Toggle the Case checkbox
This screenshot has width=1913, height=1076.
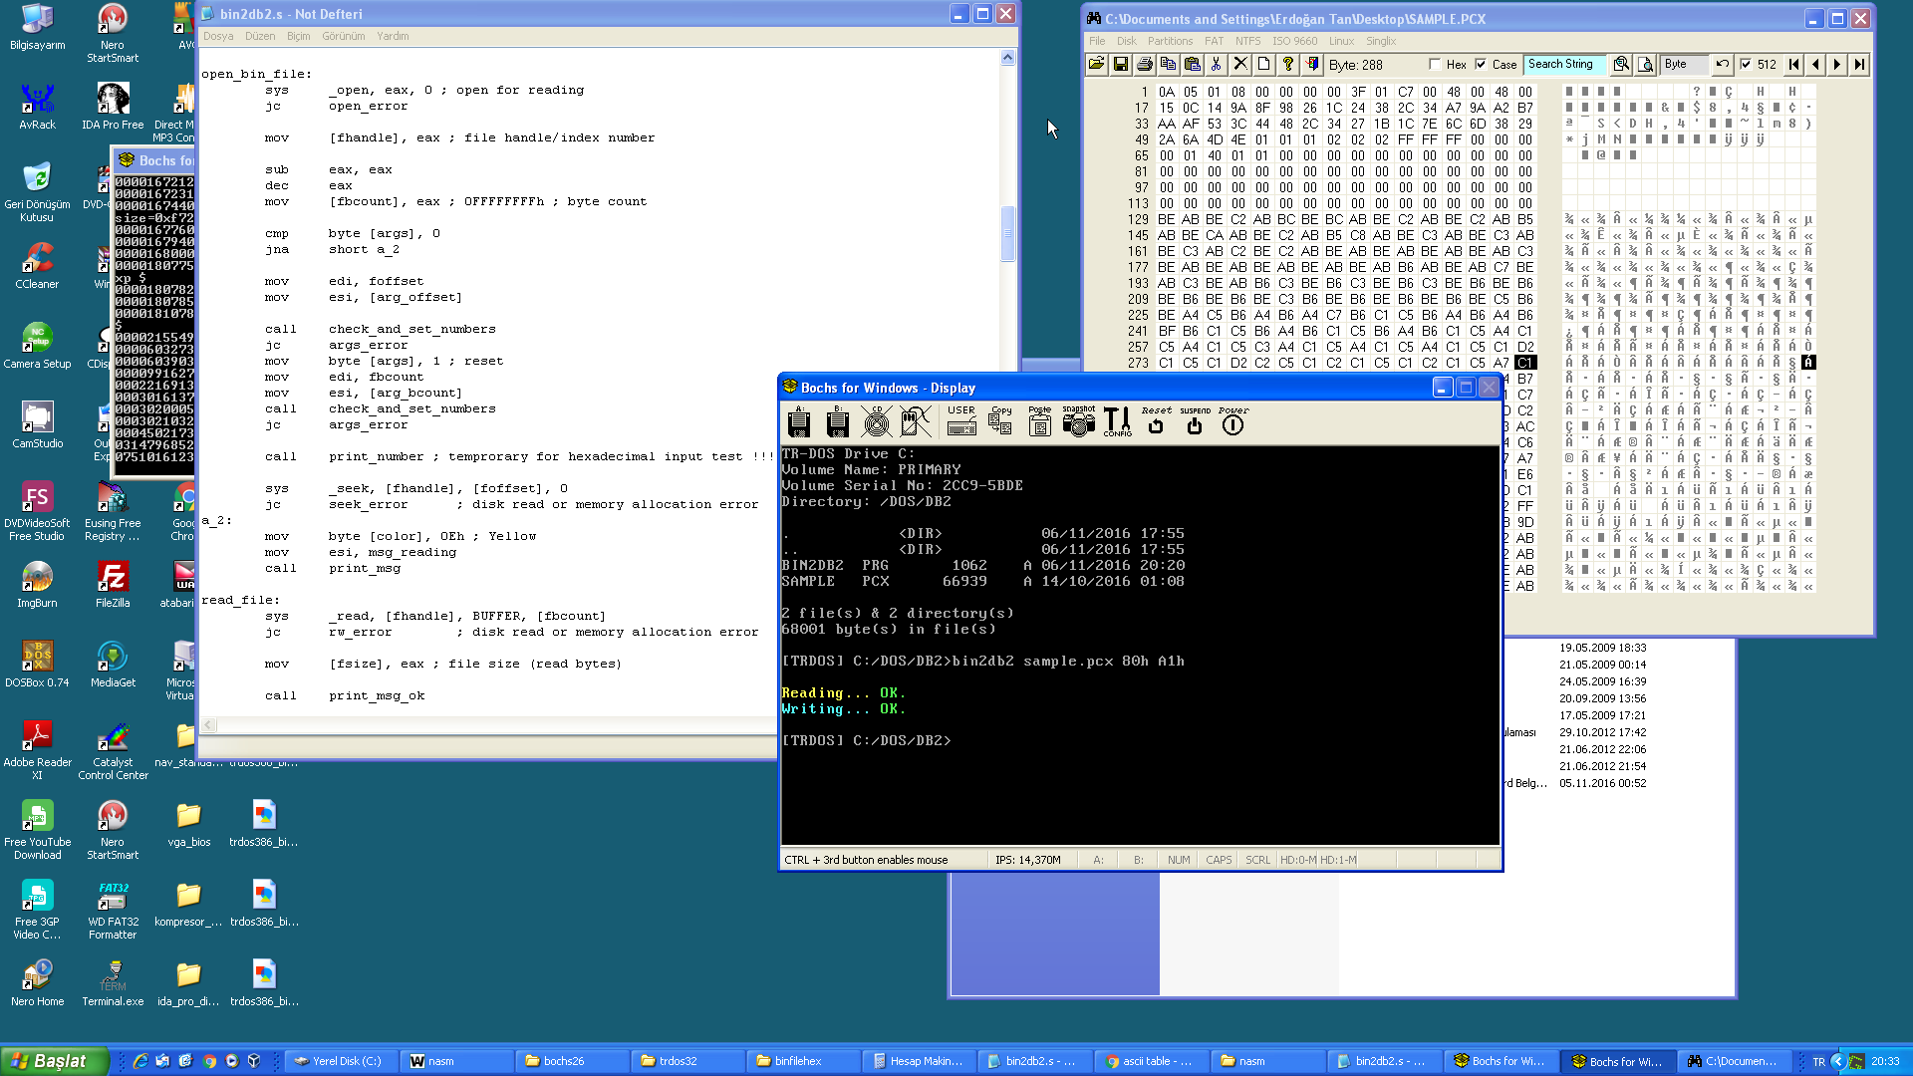1481,65
